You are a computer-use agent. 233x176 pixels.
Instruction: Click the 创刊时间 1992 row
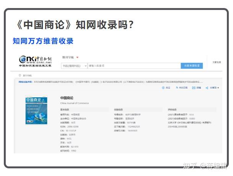(x=68, y=151)
